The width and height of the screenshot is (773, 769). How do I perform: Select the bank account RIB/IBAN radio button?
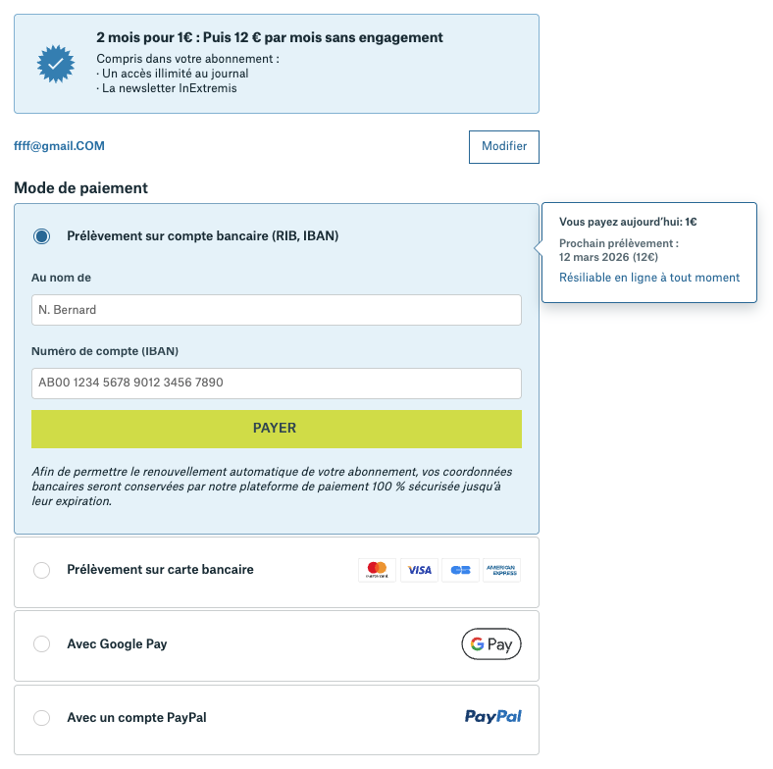click(x=42, y=236)
